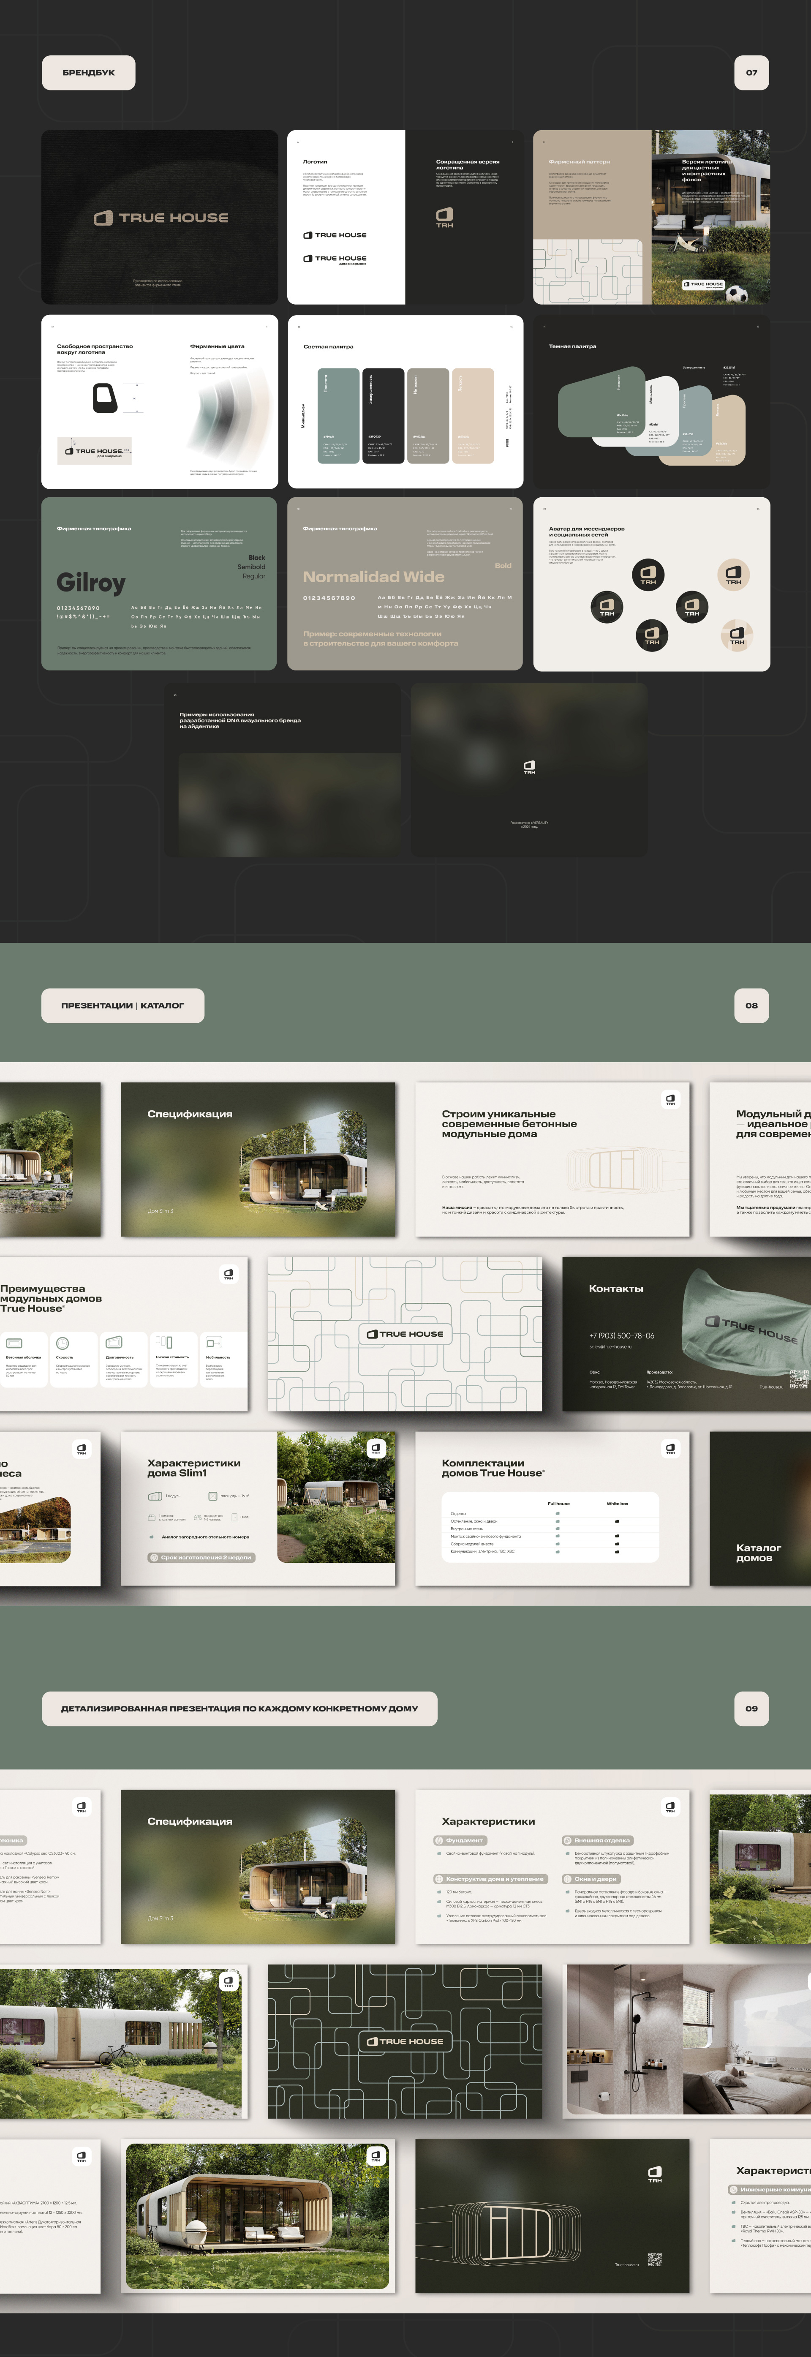The image size is (811, 2357).
Task: Click the TRH logo on wireframe house slide
Action: coord(655,2174)
